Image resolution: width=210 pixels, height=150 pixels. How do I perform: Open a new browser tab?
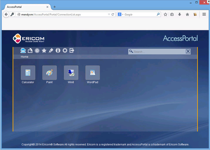(x=55, y=7)
